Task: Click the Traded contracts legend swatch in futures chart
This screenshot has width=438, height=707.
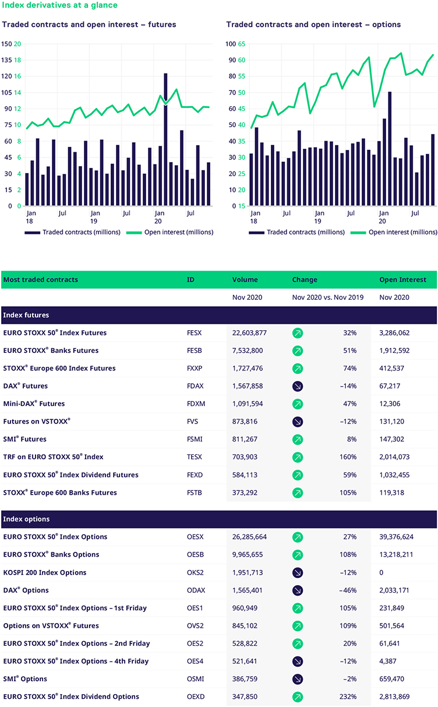Action: click(x=33, y=232)
